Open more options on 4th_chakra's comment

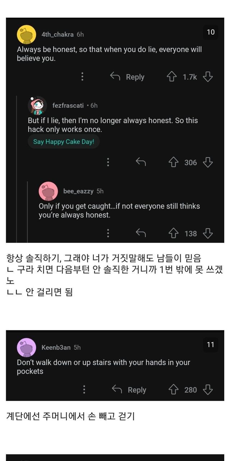(82, 77)
